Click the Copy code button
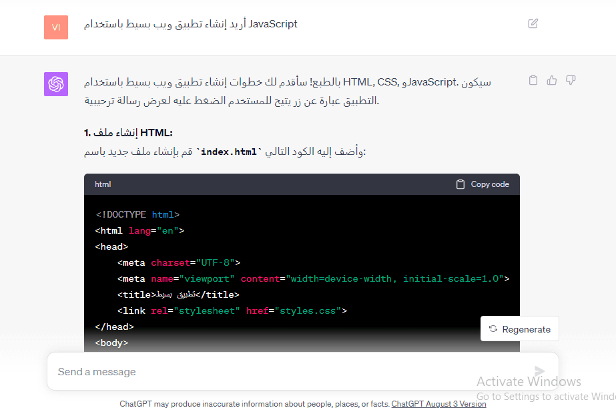616x420 pixels. pyautogui.click(x=483, y=184)
